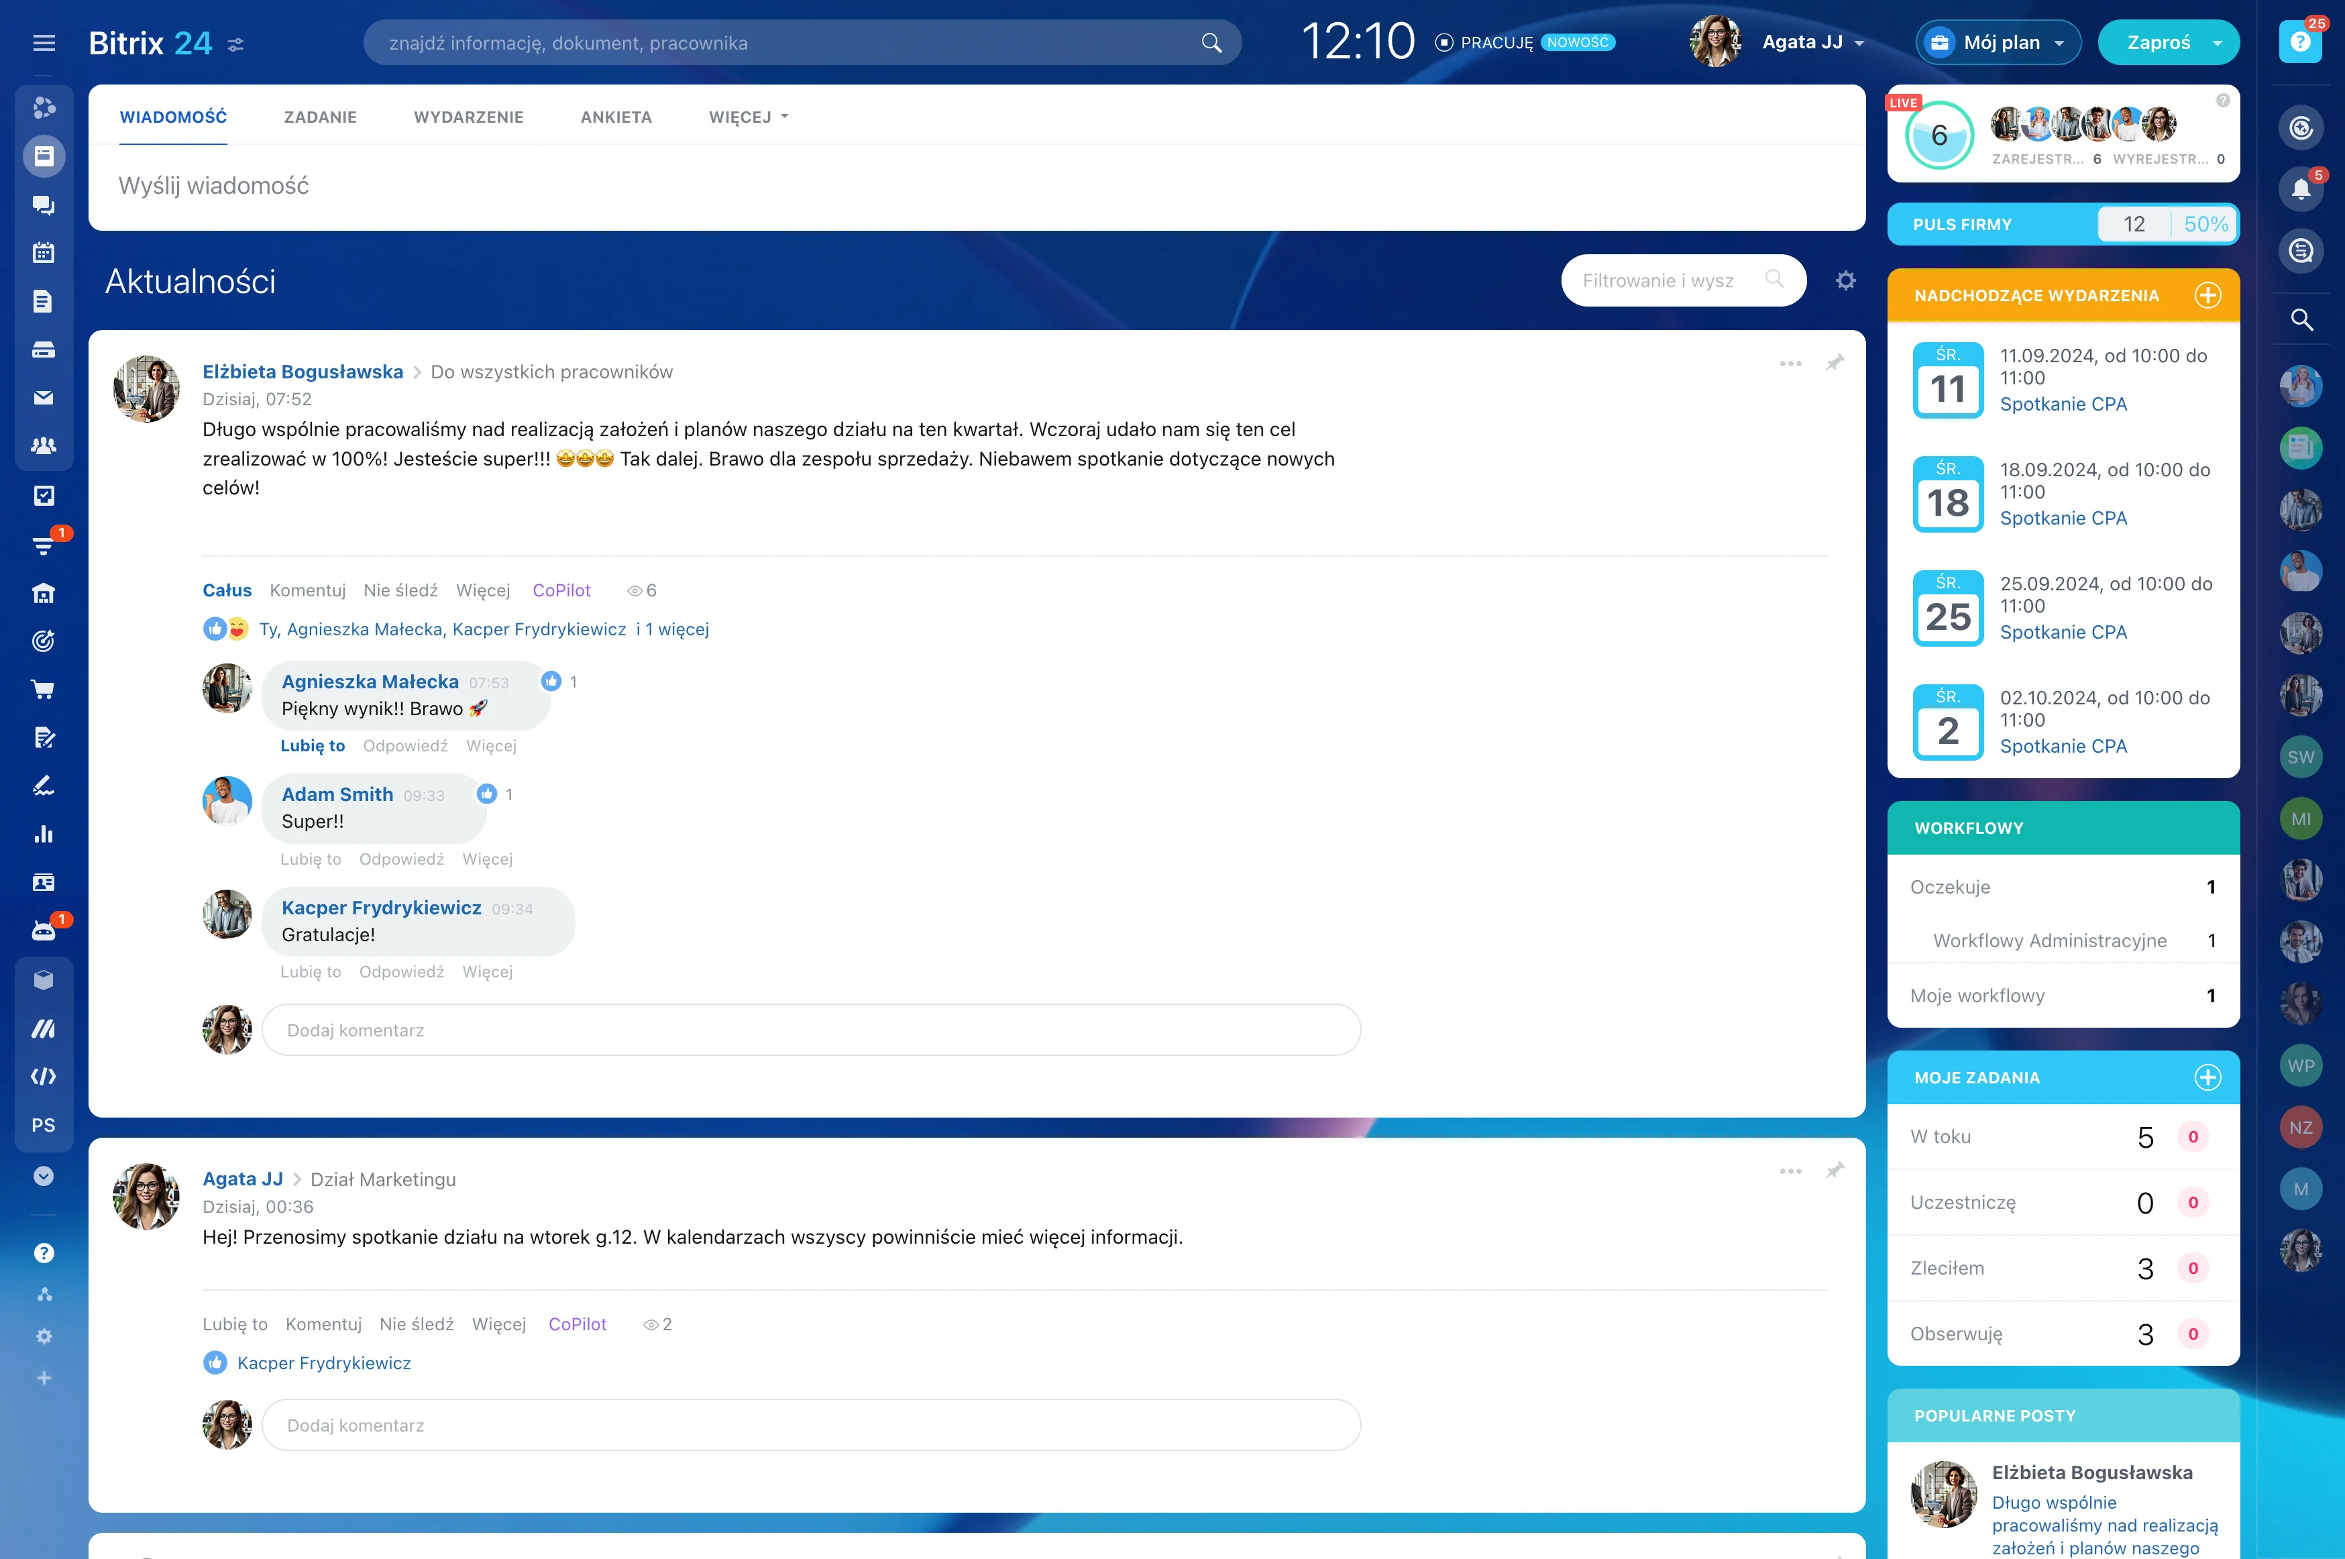Switch to the Ankieta tab
2345x1559 pixels.
click(x=615, y=117)
